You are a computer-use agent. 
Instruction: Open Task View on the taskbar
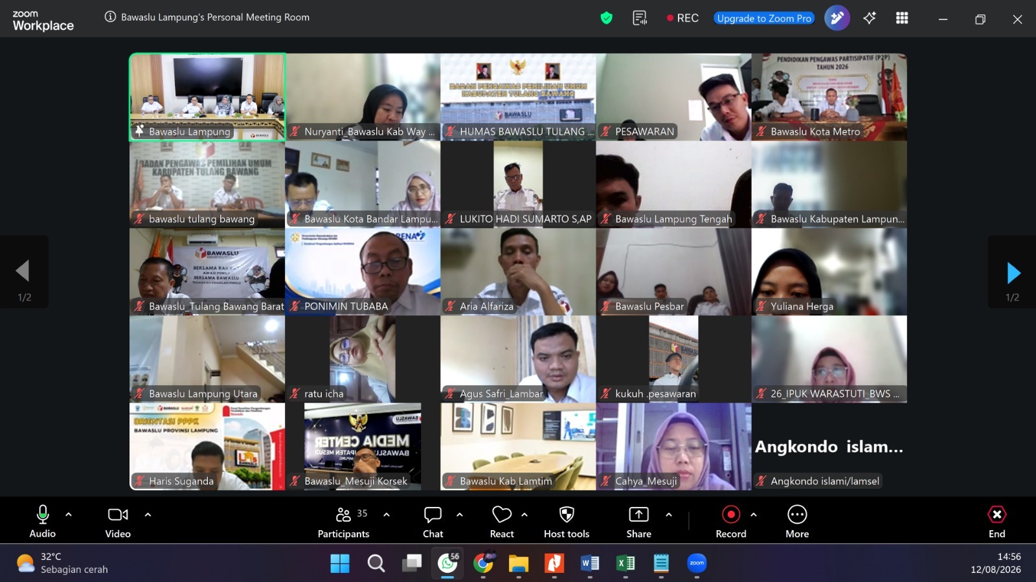[x=412, y=563]
